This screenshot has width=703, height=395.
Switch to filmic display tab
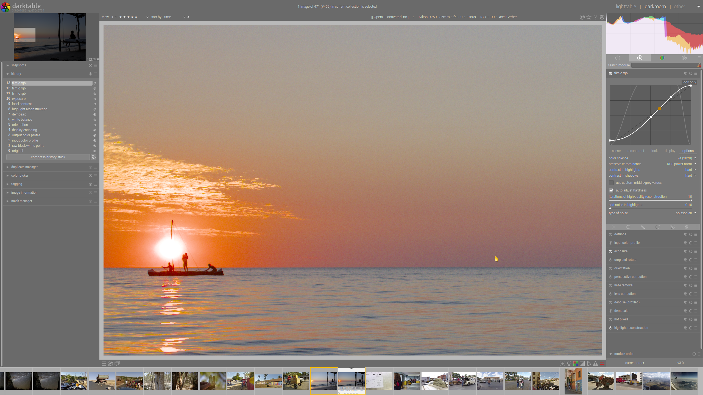[670, 151]
